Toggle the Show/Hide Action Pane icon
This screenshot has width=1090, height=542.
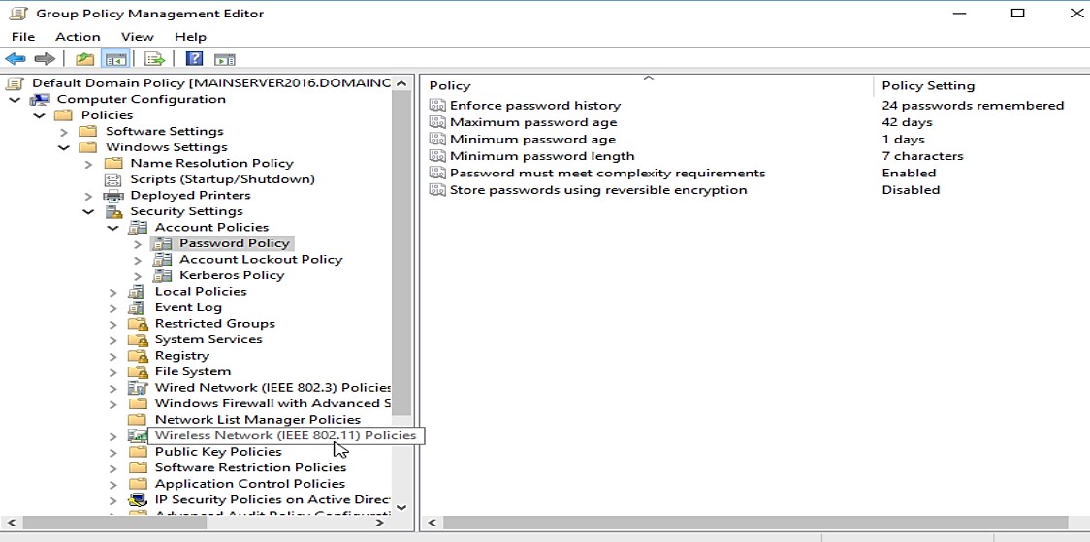point(225,59)
